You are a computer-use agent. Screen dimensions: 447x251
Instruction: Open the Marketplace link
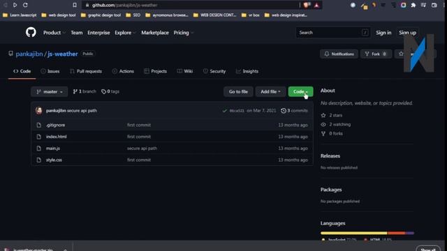(155, 33)
